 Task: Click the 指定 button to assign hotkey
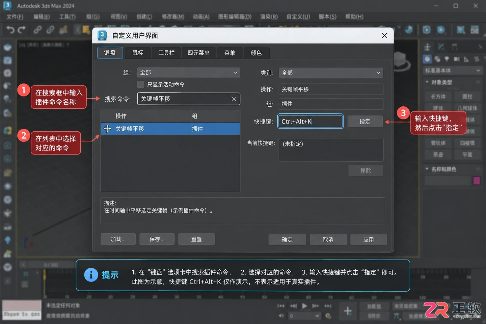(365, 122)
